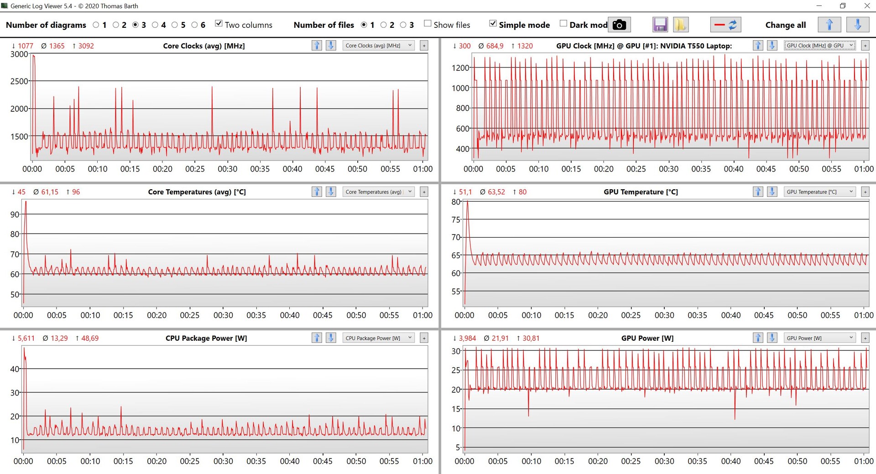
Task: Click down arrow for GPU Clock diagram
Action: [x=772, y=45]
